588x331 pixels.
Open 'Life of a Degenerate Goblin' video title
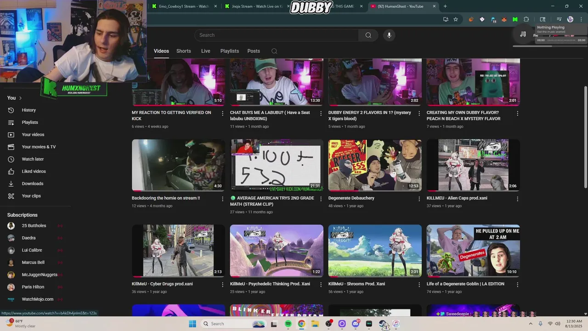click(465, 284)
